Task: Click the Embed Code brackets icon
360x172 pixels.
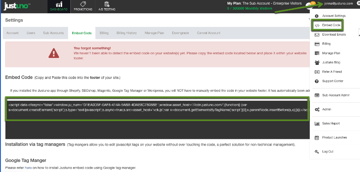Action: (317, 25)
